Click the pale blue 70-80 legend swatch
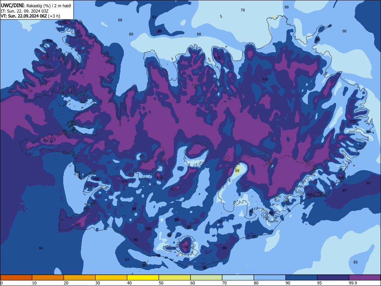The height and width of the screenshot is (286, 381). [238, 278]
